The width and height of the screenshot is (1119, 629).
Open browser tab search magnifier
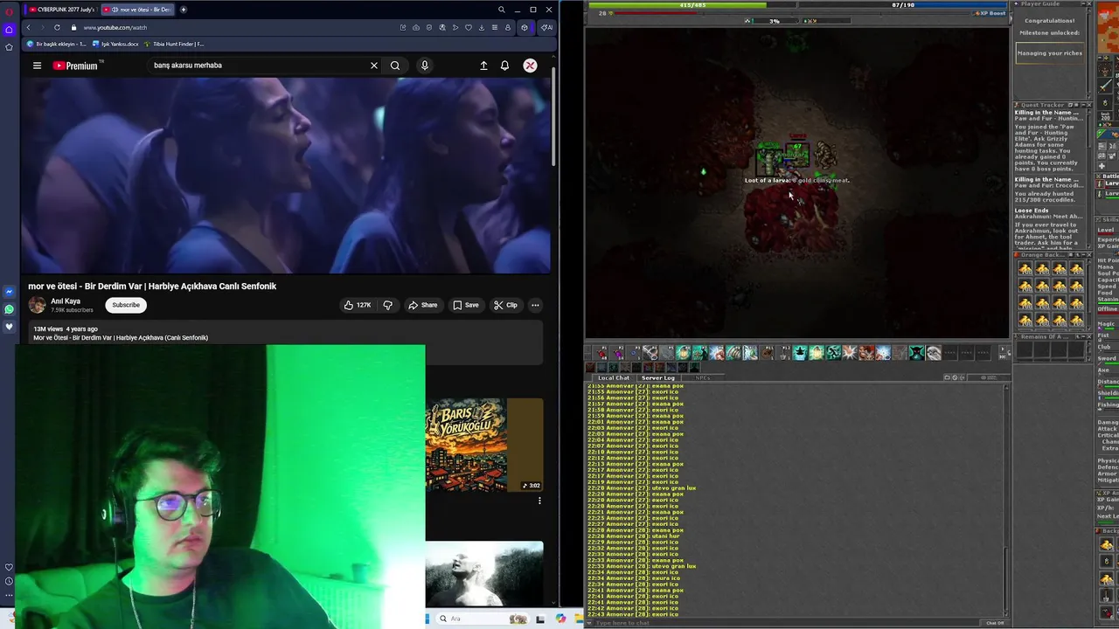(501, 10)
